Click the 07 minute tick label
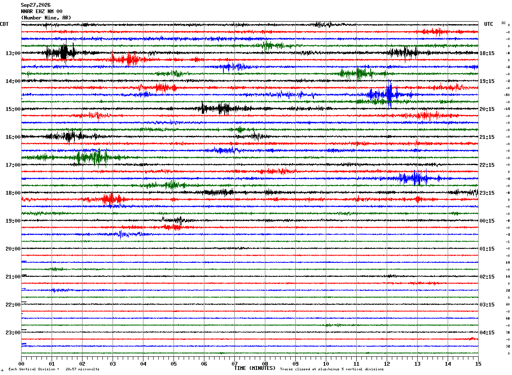 (234, 364)
